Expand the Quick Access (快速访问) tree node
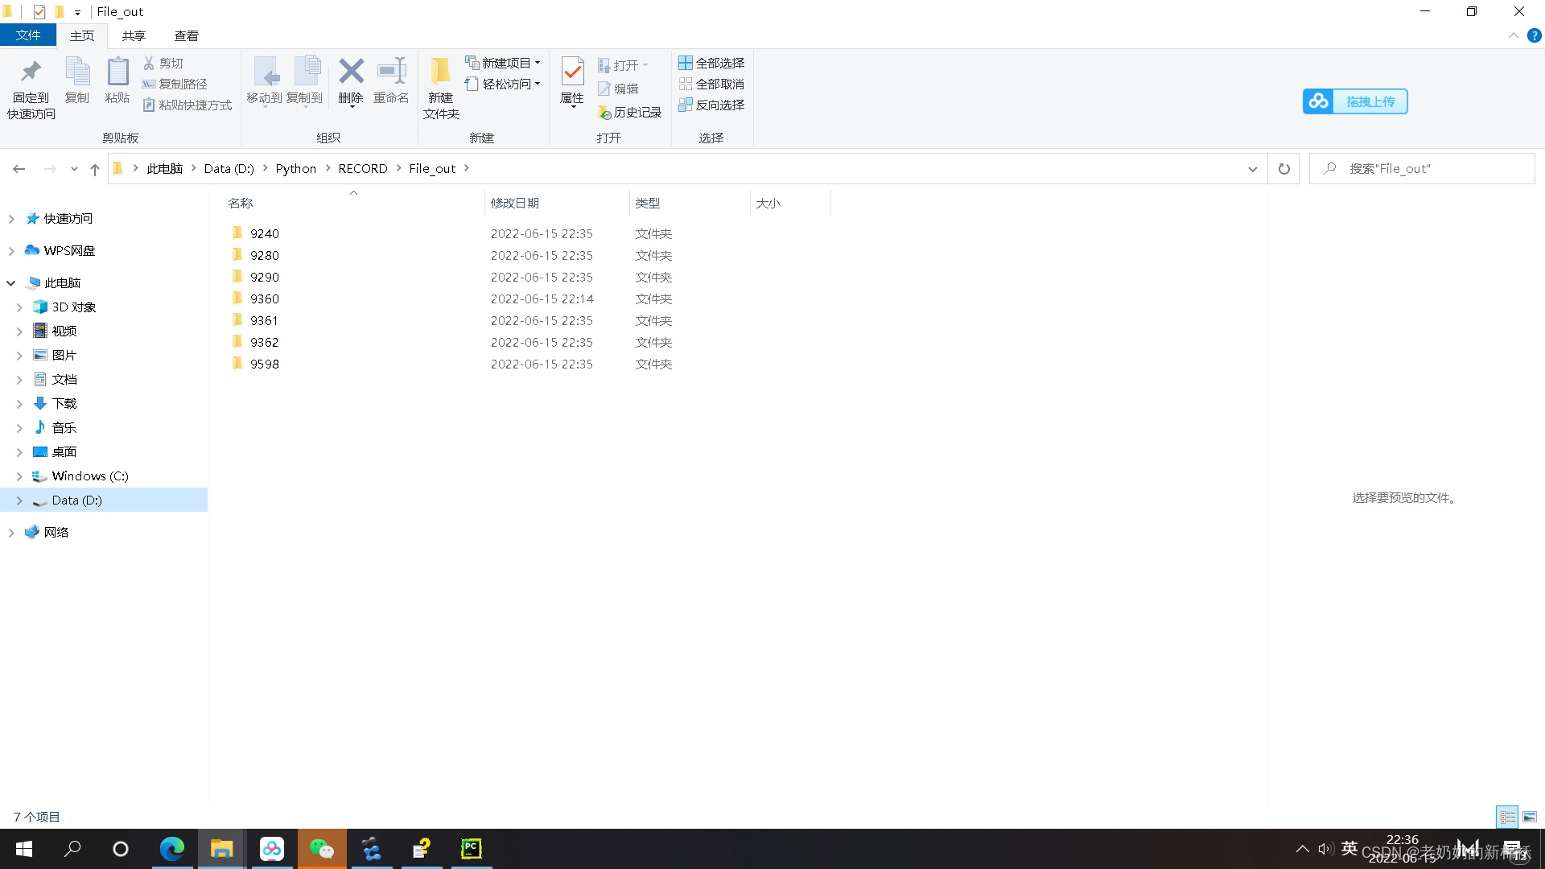The image size is (1545, 869). 11,219
